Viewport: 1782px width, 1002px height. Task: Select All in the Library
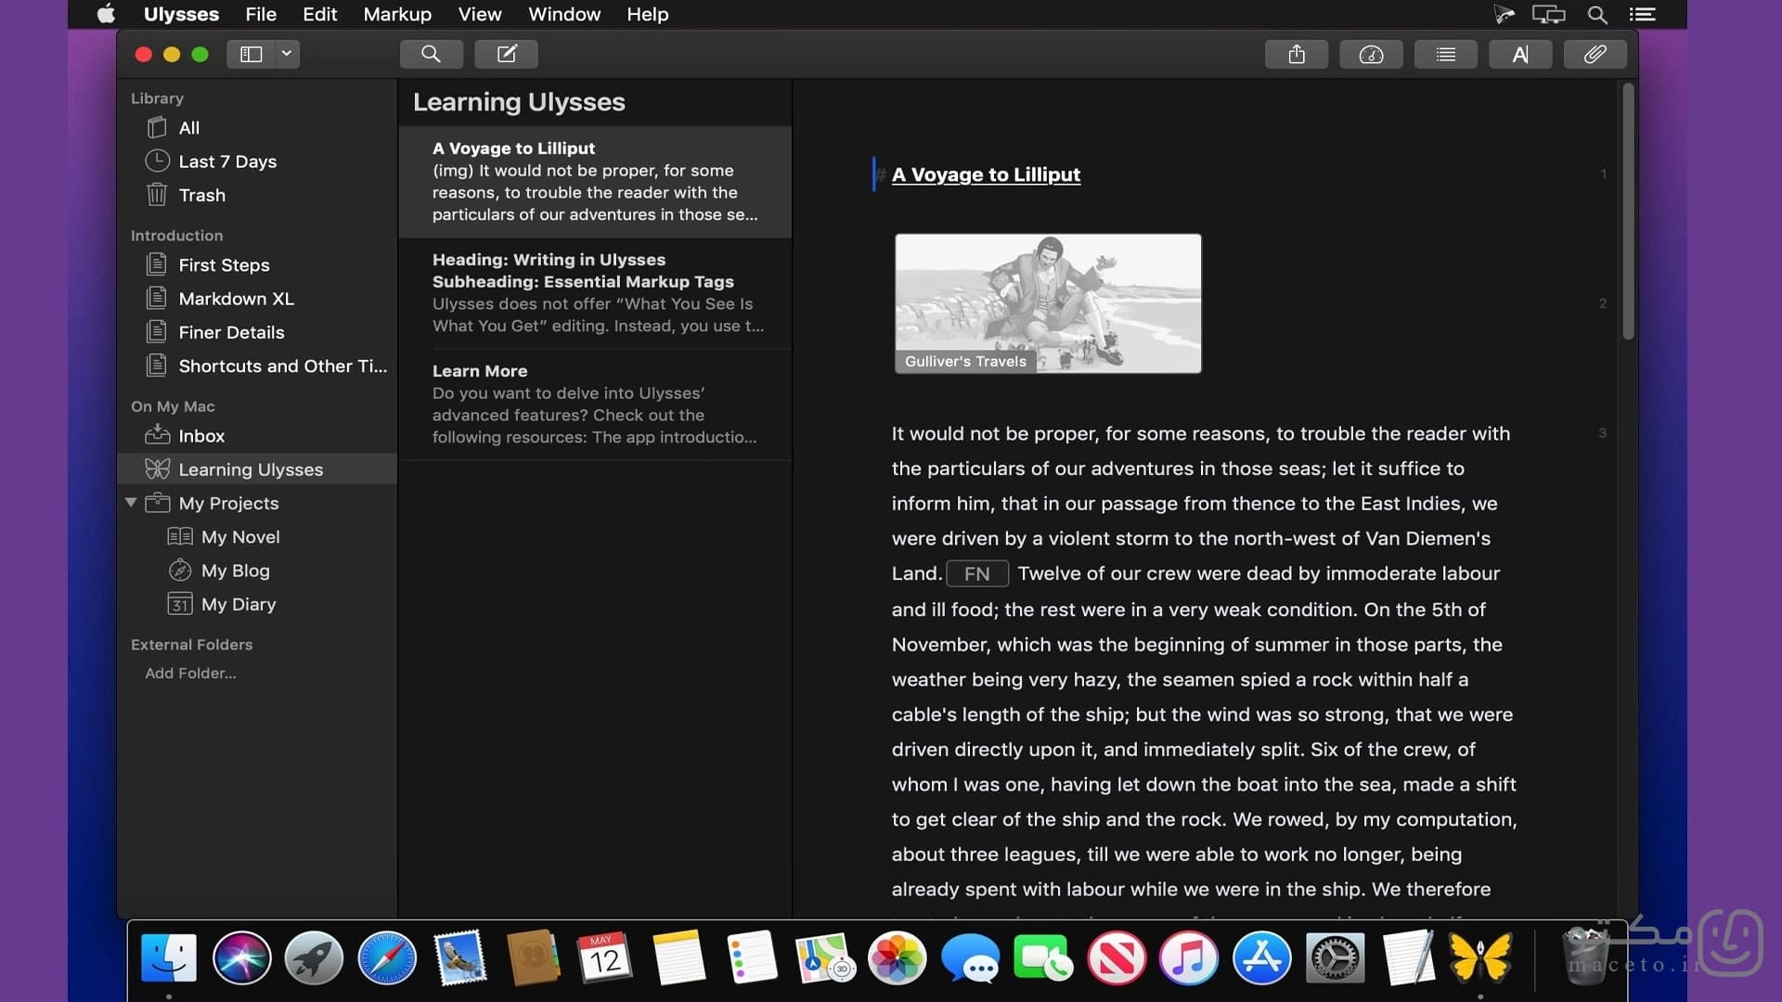coord(257,128)
